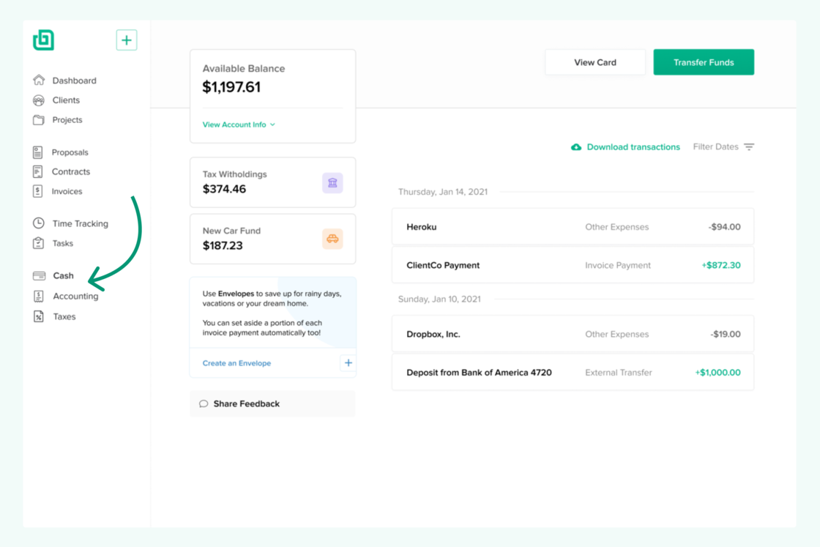Viewport: 820px width, 547px height.
Task: Click the purple bank icon in Tax Witholdings
Action: [332, 183]
